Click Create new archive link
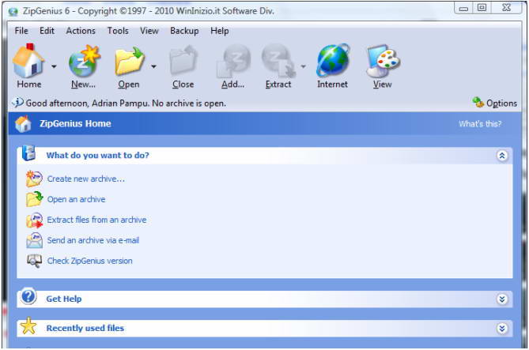 pyautogui.click(x=85, y=179)
